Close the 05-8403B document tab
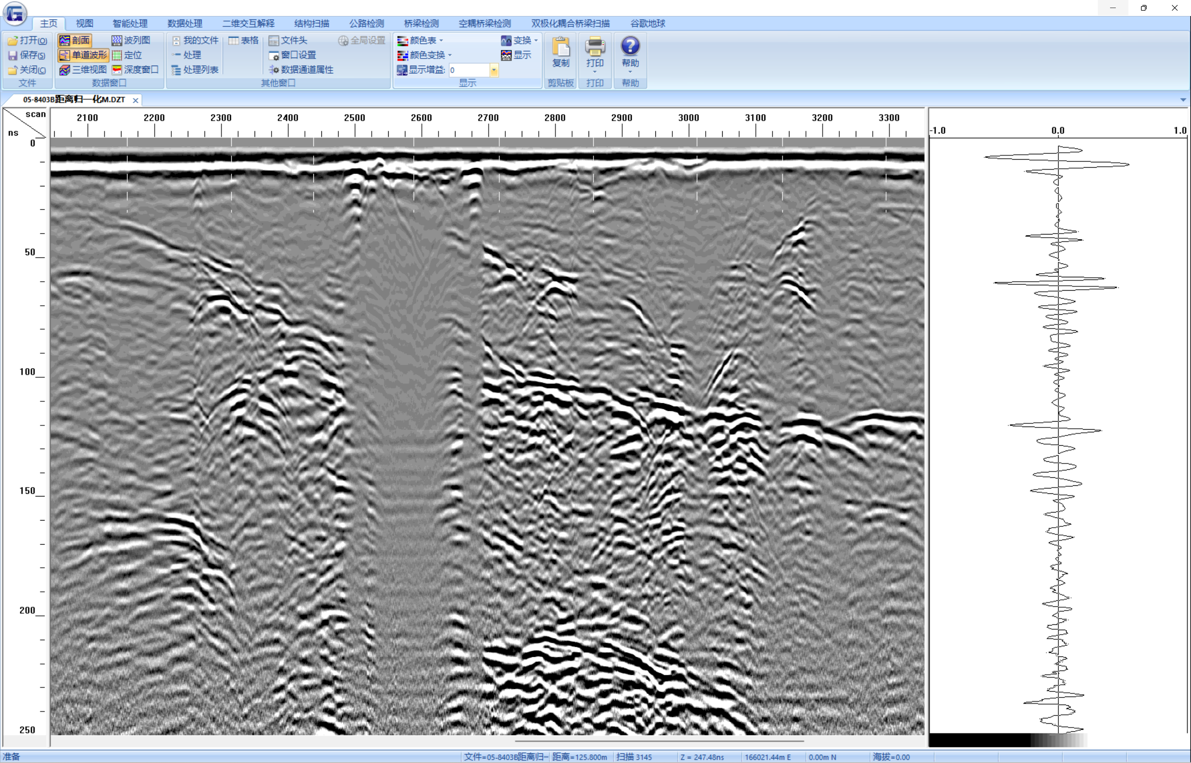Image resolution: width=1191 pixels, height=763 pixels. click(x=136, y=100)
